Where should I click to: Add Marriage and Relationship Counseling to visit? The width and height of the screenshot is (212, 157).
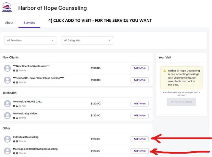(x=140, y=151)
